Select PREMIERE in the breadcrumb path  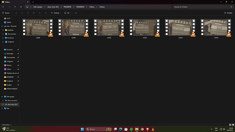point(67,7)
